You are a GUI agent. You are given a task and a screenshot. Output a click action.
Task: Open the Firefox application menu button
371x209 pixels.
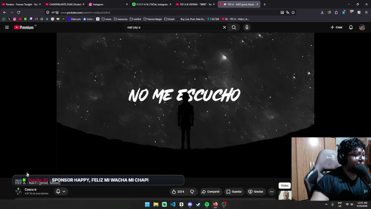[x=366, y=12]
